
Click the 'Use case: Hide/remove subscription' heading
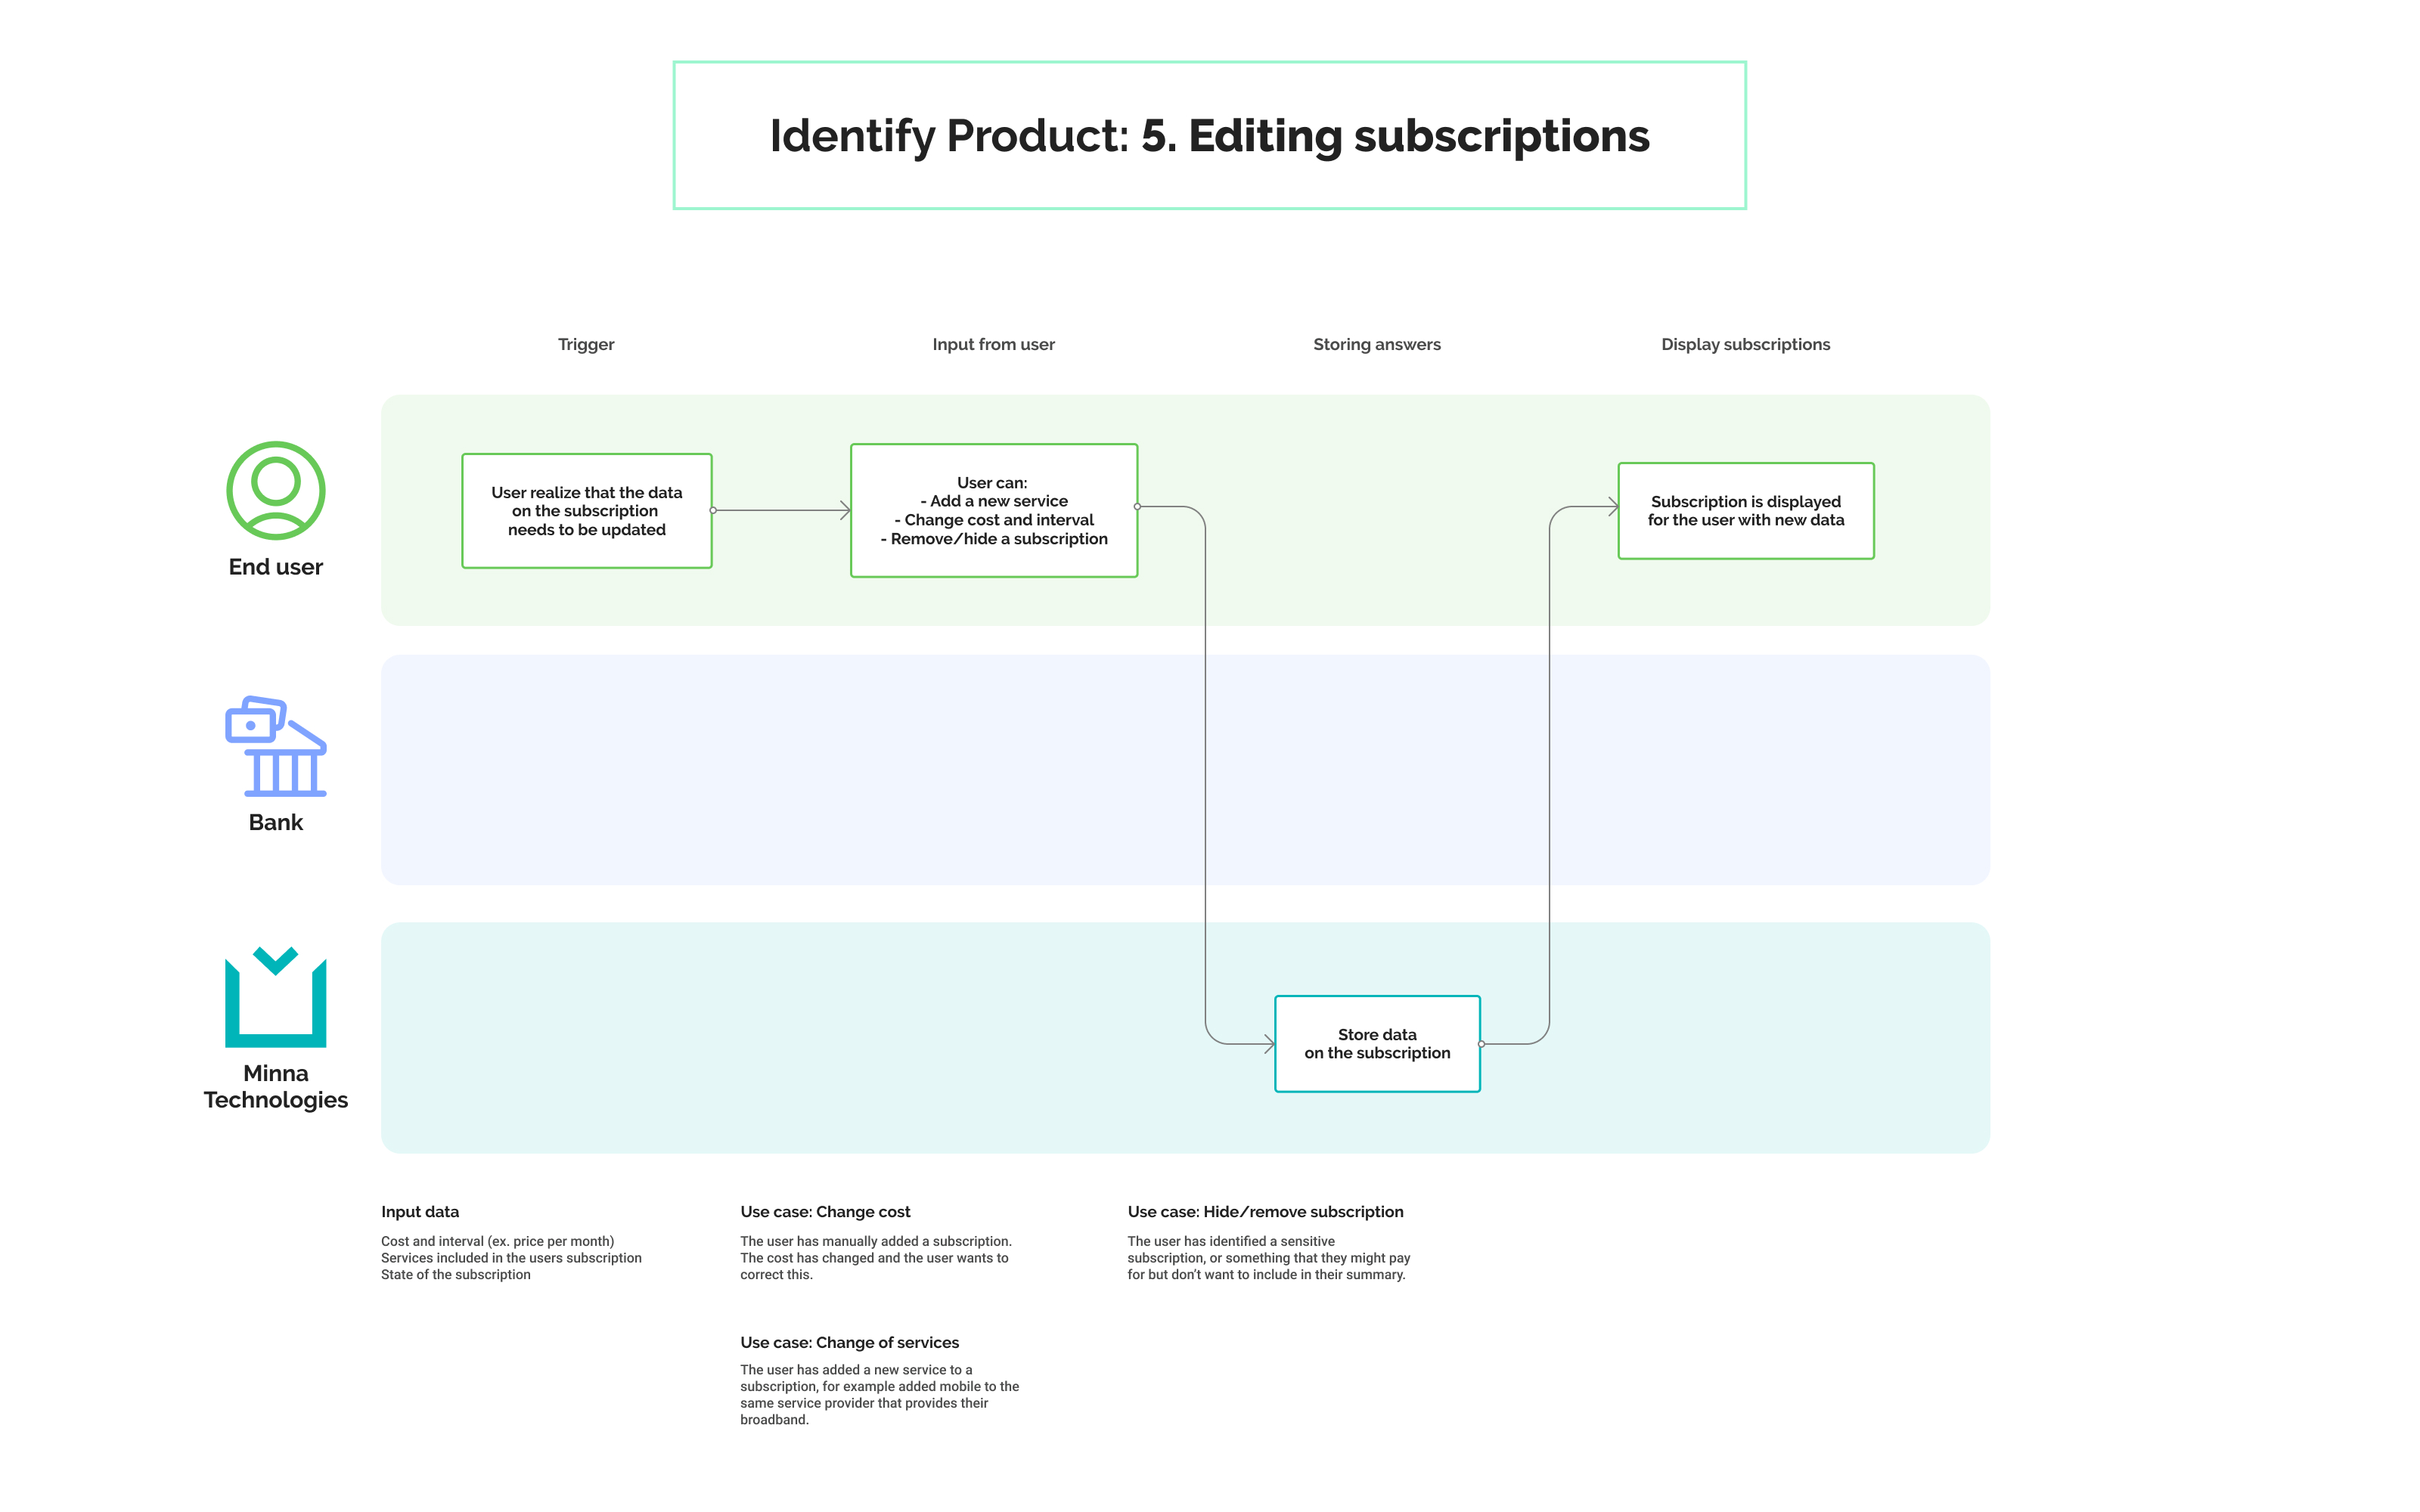click(x=1265, y=1212)
